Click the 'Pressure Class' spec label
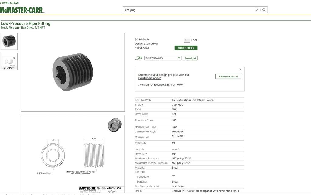Viewport: 311px width, 195px height. pos(144,120)
